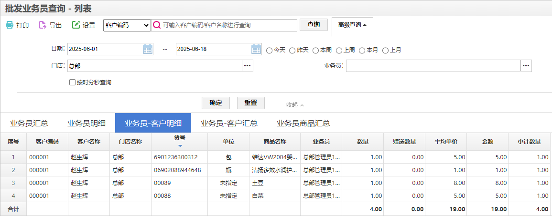
Task: Click the 小计数量 column header
Action: (x=529, y=142)
